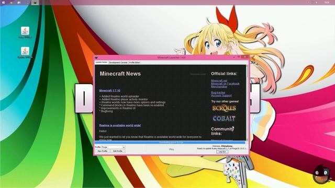This screenshot has width=335, height=188.
Task: Click the small launcher icon in the title bar
Action: pyautogui.click(x=96, y=57)
